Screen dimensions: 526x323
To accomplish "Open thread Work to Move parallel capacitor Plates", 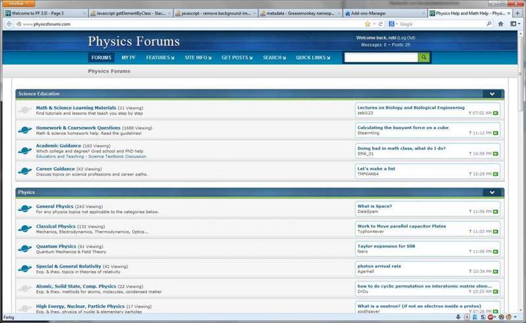I will 402,226.
